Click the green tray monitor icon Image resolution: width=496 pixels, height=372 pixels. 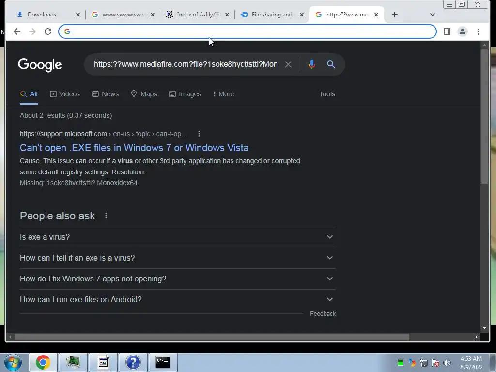point(401,363)
